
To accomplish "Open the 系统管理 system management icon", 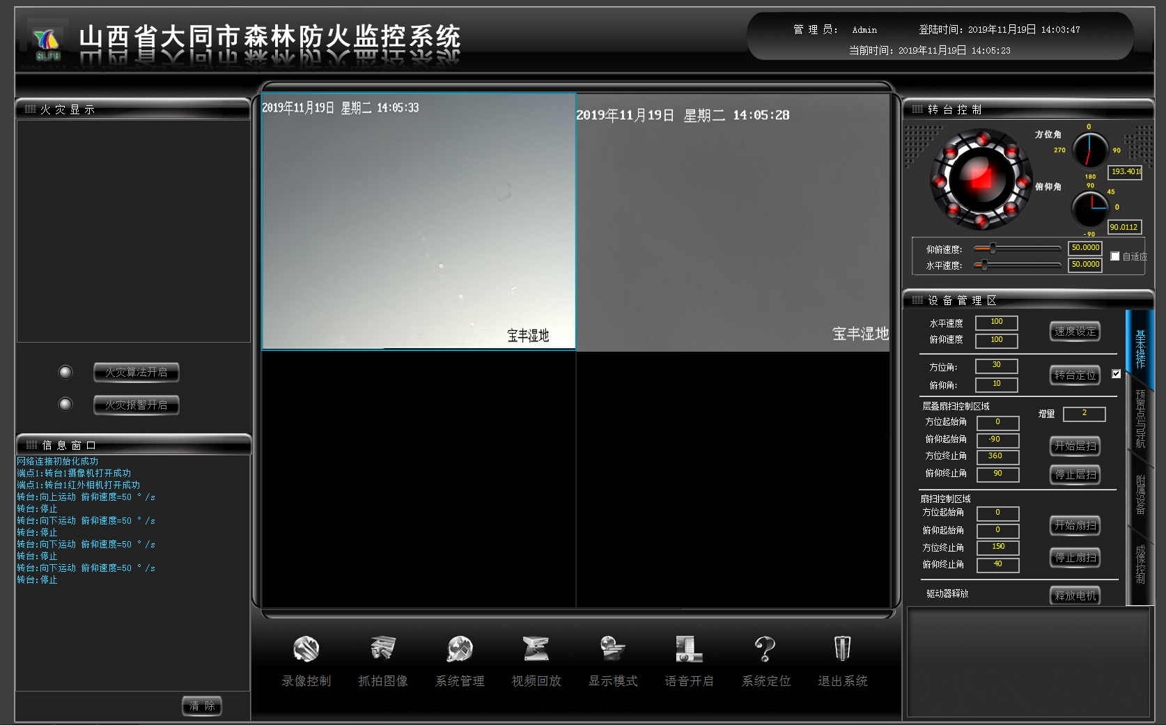I will [x=460, y=649].
